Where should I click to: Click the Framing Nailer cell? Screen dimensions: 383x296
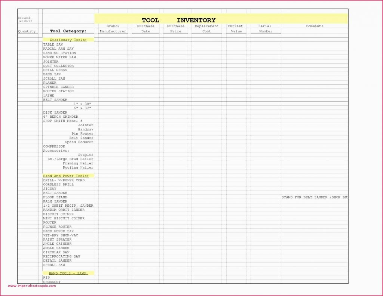pos(78,163)
